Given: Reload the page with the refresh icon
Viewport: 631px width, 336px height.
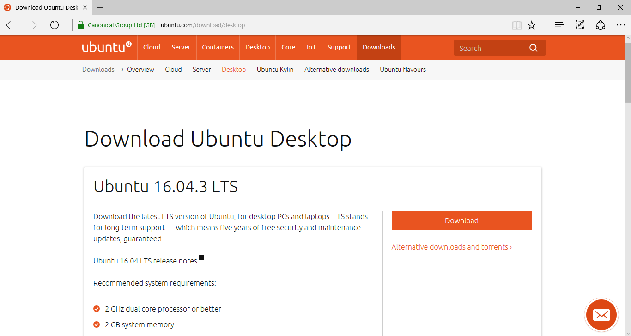Looking at the screenshot, I should tap(55, 25).
